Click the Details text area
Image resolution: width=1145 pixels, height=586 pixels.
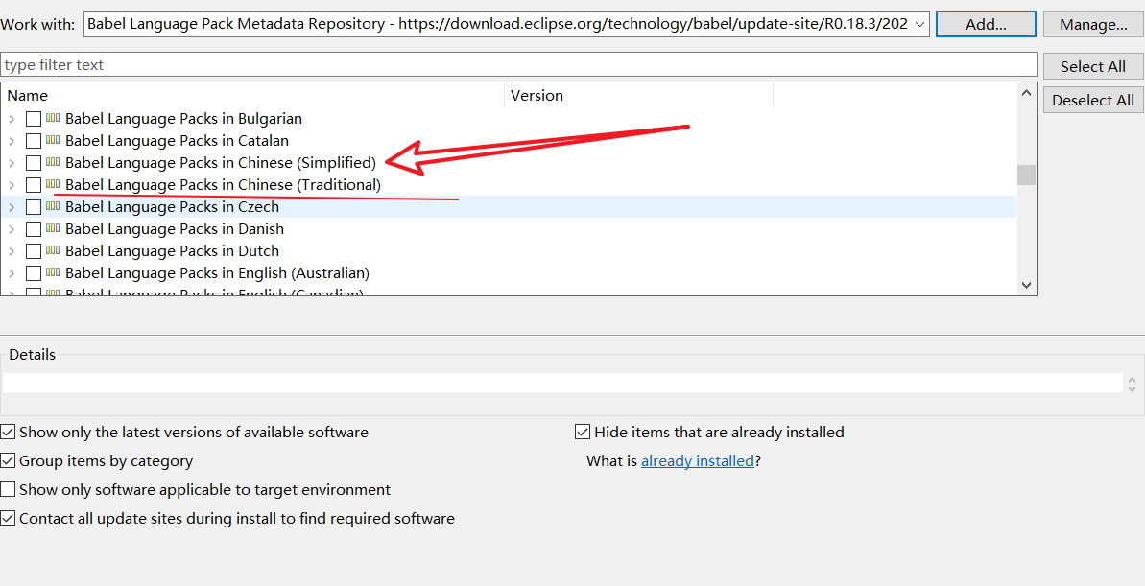562,383
